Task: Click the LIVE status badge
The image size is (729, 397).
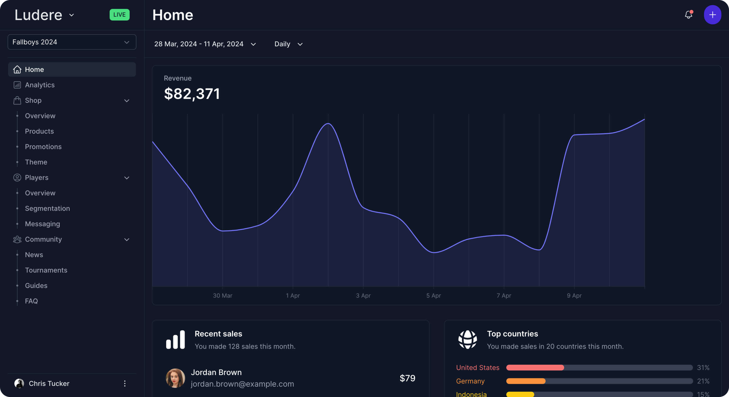Action: tap(119, 15)
